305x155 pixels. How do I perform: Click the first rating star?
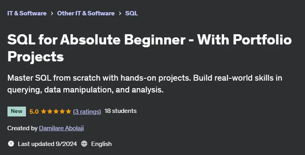[x=44, y=111]
